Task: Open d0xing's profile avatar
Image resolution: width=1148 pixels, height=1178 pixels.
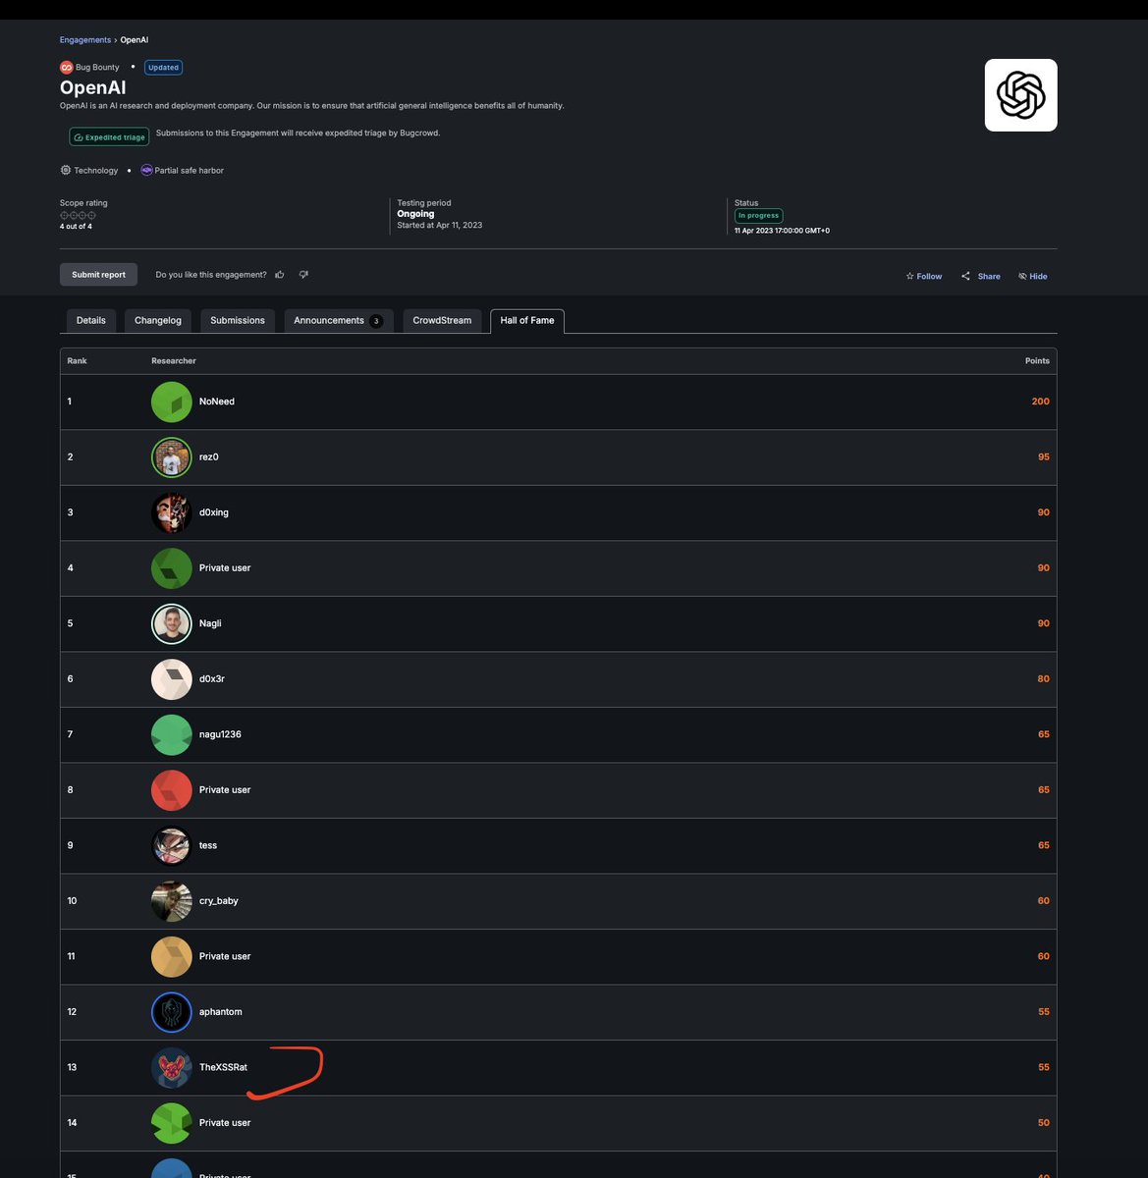Action: coord(172,513)
